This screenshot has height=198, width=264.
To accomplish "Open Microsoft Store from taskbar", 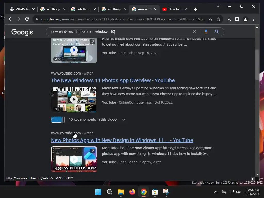I will click(155, 192).
